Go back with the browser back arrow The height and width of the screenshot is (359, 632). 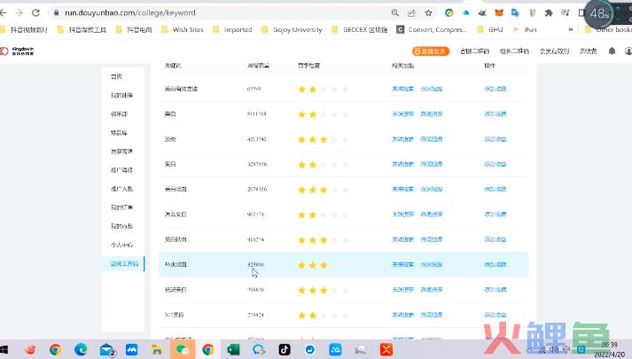click(x=4, y=13)
